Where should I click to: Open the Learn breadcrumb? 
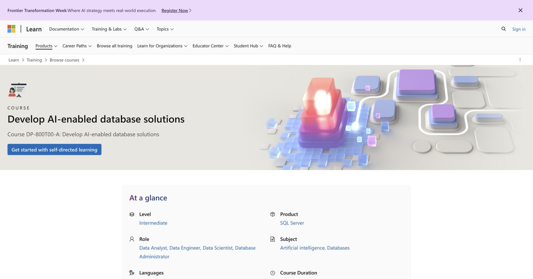tap(14, 60)
